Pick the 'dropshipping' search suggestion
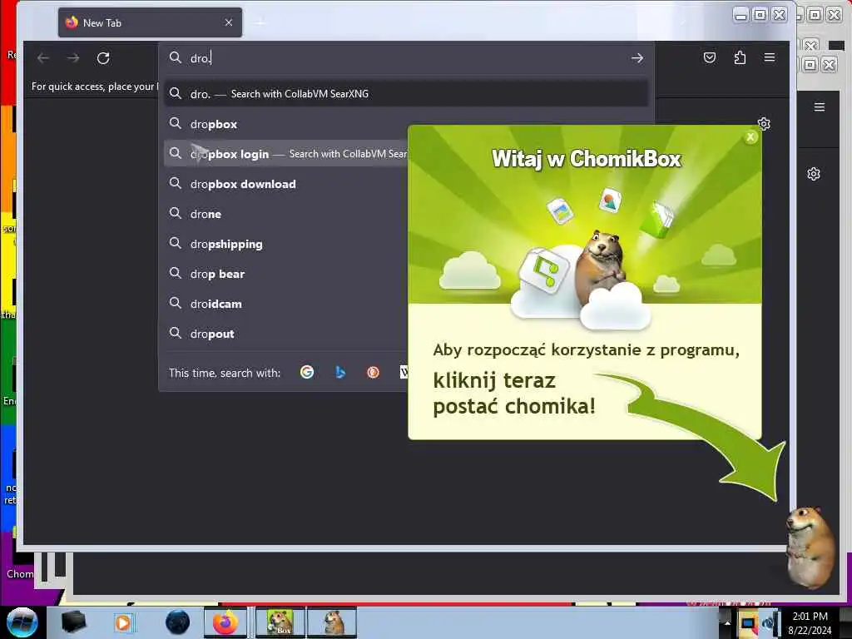 click(x=286, y=244)
